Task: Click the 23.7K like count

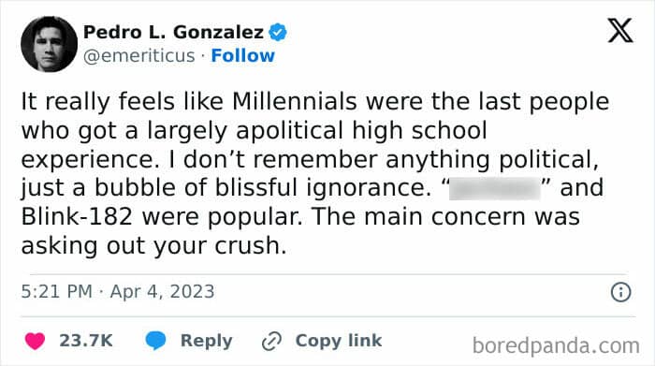Action: click(x=86, y=341)
